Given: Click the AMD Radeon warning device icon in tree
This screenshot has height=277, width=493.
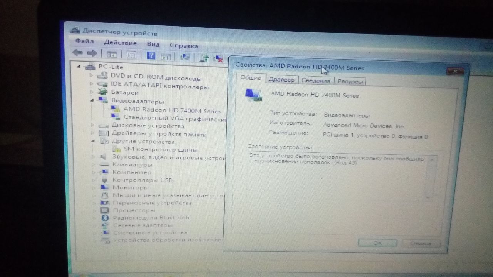Looking at the screenshot, I should tap(115, 109).
